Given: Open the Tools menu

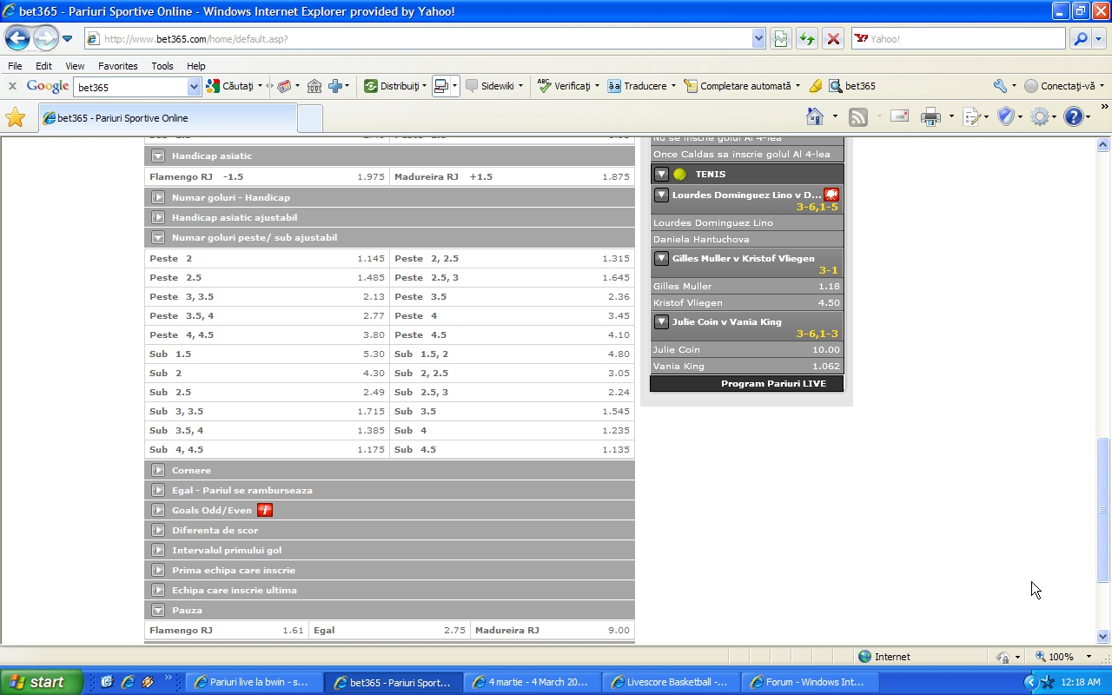Looking at the screenshot, I should click(x=162, y=66).
